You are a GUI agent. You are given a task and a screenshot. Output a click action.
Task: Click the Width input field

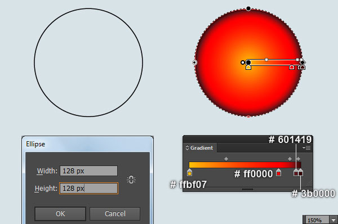click(88, 171)
